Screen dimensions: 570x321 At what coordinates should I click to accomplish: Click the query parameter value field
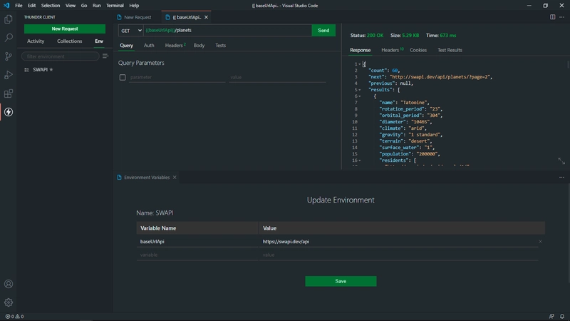coord(278,77)
